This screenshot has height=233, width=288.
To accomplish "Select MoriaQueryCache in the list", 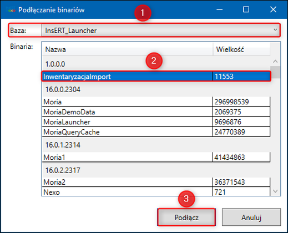I will pos(156,132).
